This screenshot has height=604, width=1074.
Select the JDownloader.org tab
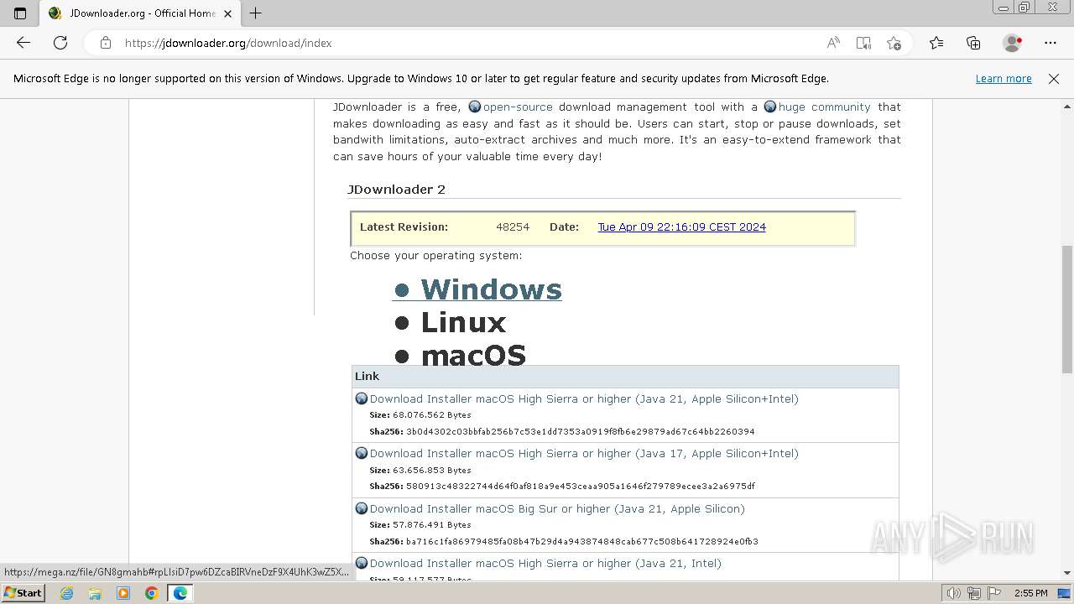(x=140, y=13)
